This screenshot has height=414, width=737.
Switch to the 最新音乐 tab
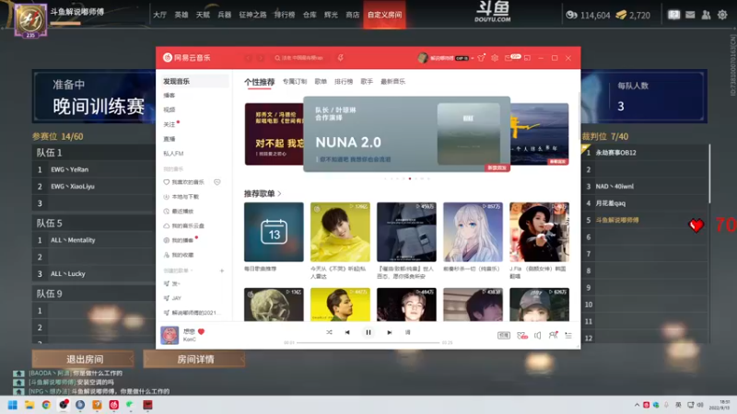(393, 82)
